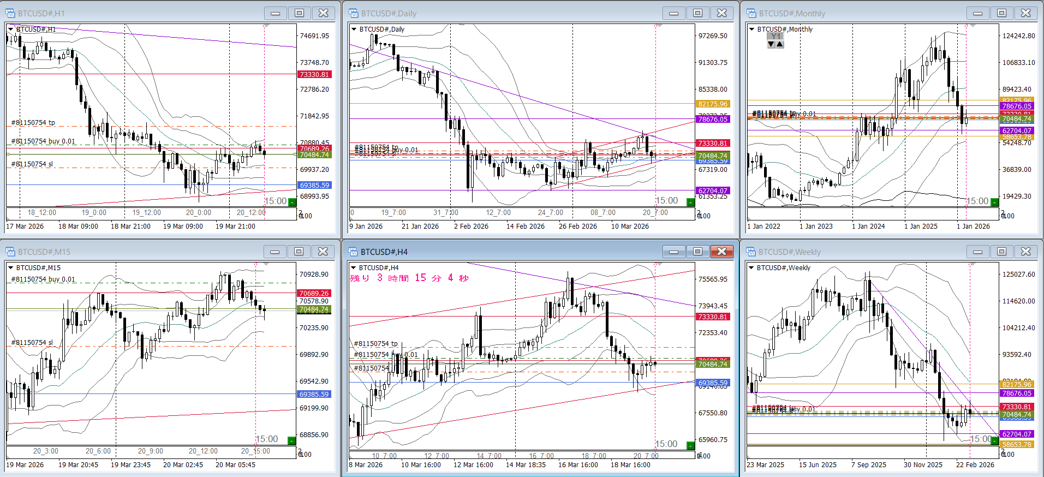Toggle the green minus box on M15 chart

291,440
